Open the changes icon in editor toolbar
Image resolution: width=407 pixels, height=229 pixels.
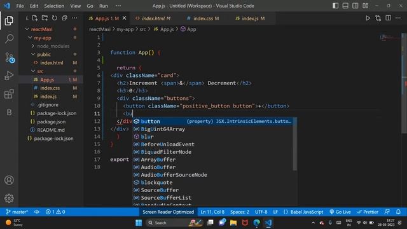(x=378, y=18)
